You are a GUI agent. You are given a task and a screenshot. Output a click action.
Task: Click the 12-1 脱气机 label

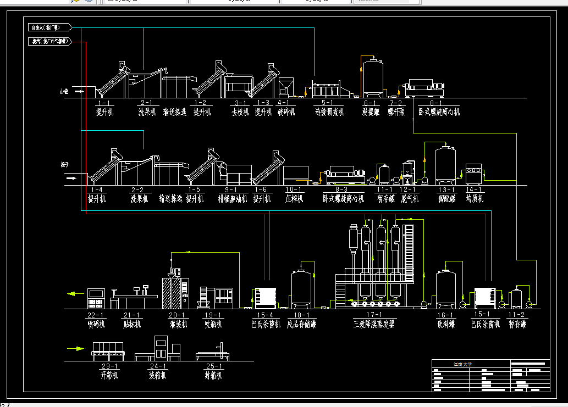pos(409,195)
